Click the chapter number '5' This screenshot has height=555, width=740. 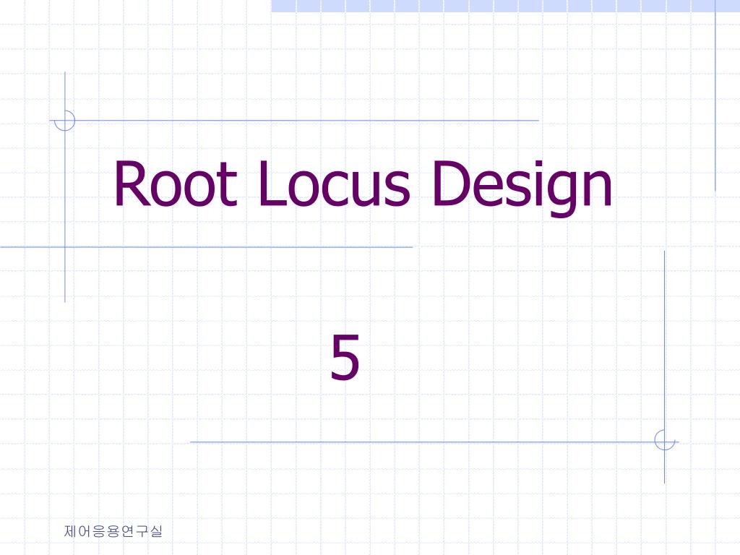[x=345, y=357]
